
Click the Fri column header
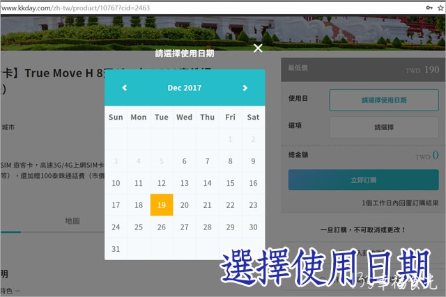tap(231, 118)
